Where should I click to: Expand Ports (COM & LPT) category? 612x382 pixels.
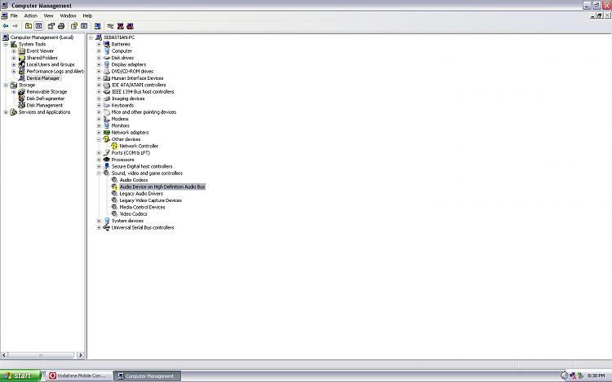(x=99, y=152)
